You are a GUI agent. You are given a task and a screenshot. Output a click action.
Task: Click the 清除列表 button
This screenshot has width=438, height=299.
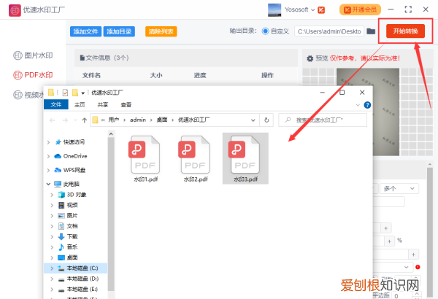[161, 31]
